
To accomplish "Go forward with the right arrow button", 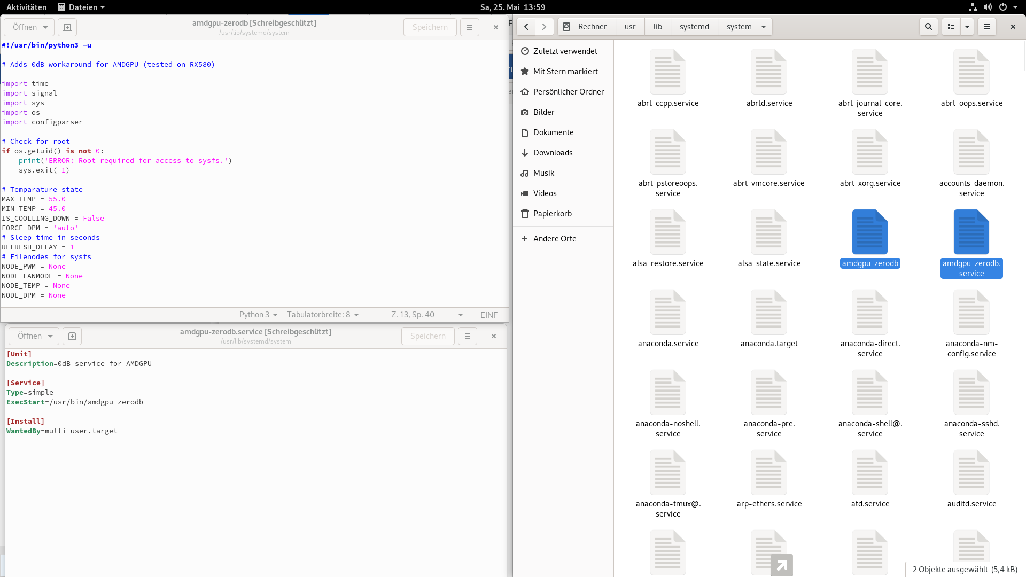I will [544, 27].
